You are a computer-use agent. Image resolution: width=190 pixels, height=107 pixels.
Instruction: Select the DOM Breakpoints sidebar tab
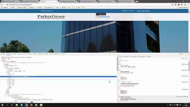(x=141, y=56)
